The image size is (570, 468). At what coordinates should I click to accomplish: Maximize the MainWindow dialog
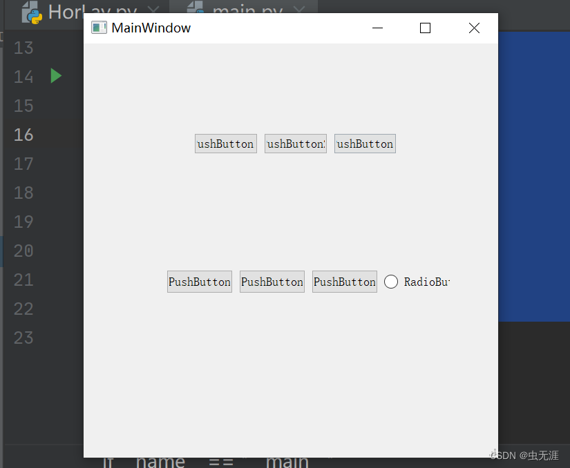[426, 28]
